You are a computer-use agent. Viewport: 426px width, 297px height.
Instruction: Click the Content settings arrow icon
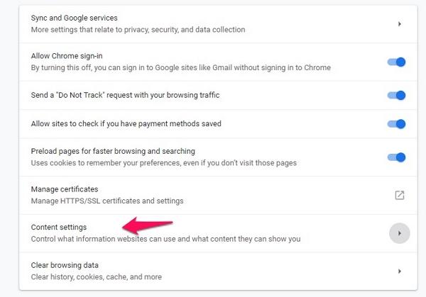pos(399,233)
